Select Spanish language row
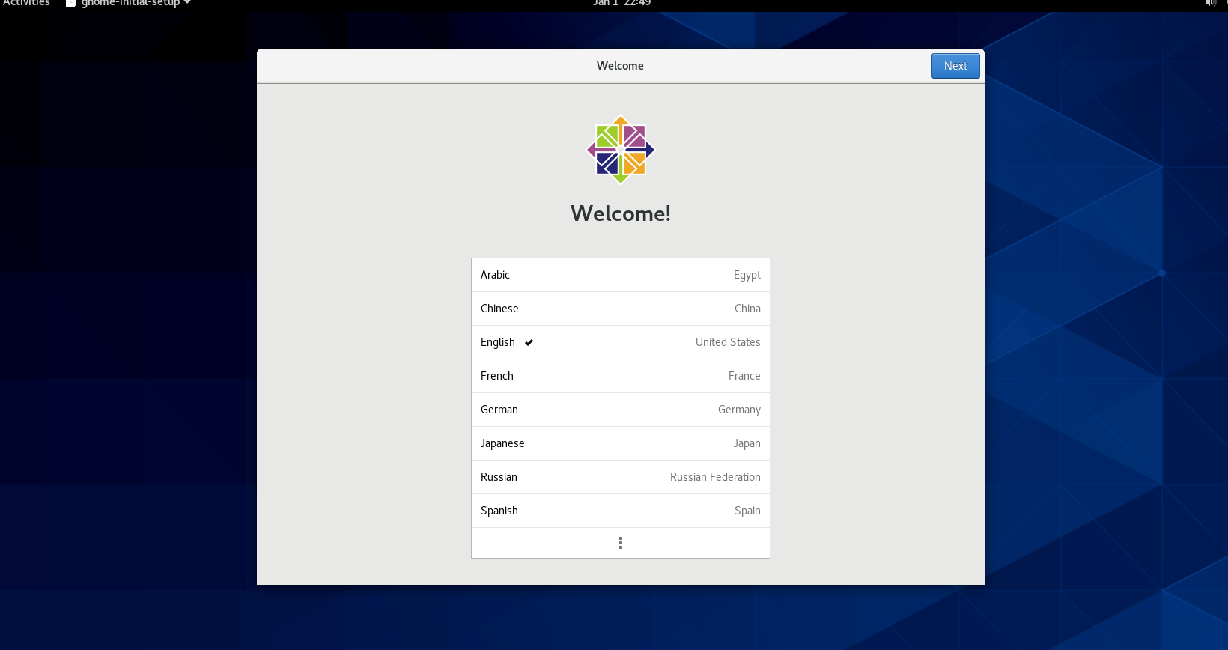 (x=621, y=511)
